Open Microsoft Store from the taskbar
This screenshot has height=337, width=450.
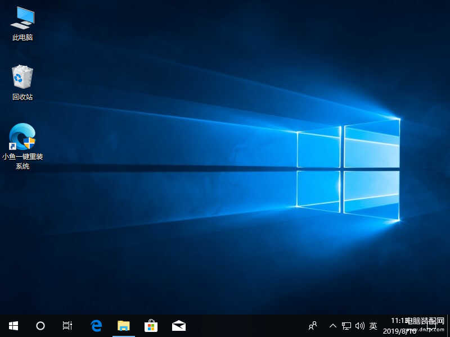[x=151, y=326]
